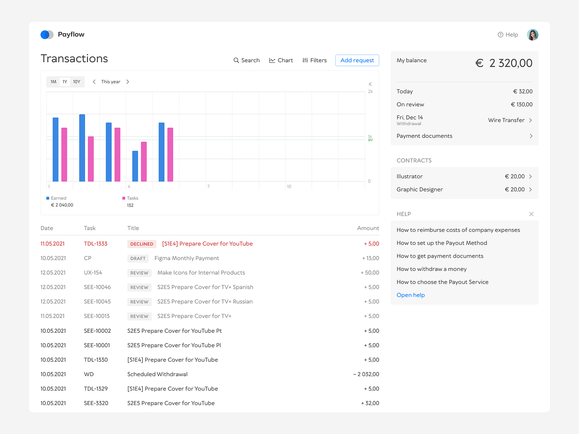Open the transaction Filters
This screenshot has width=579, height=434.
(314, 60)
